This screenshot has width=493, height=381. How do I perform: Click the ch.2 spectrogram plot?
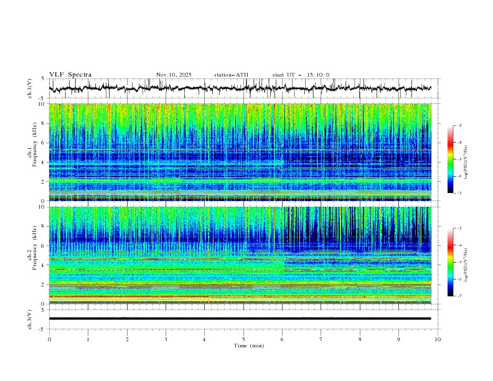click(x=240, y=255)
